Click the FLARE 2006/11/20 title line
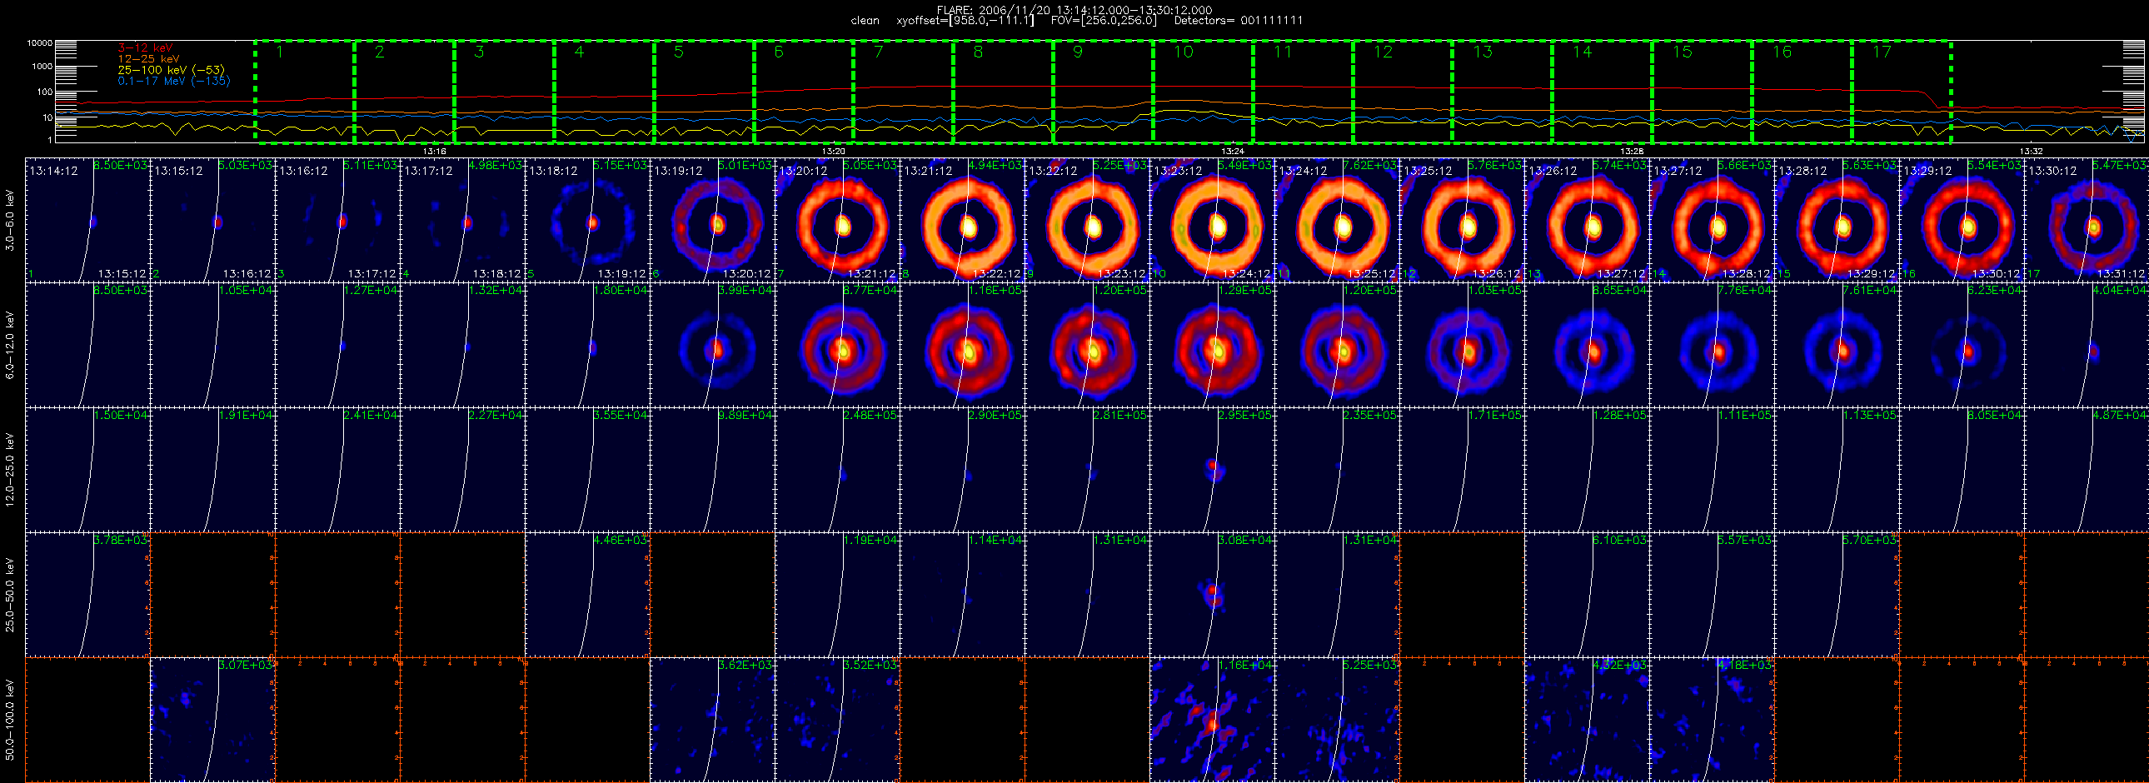Image resolution: width=2149 pixels, height=783 pixels. coord(1074,9)
